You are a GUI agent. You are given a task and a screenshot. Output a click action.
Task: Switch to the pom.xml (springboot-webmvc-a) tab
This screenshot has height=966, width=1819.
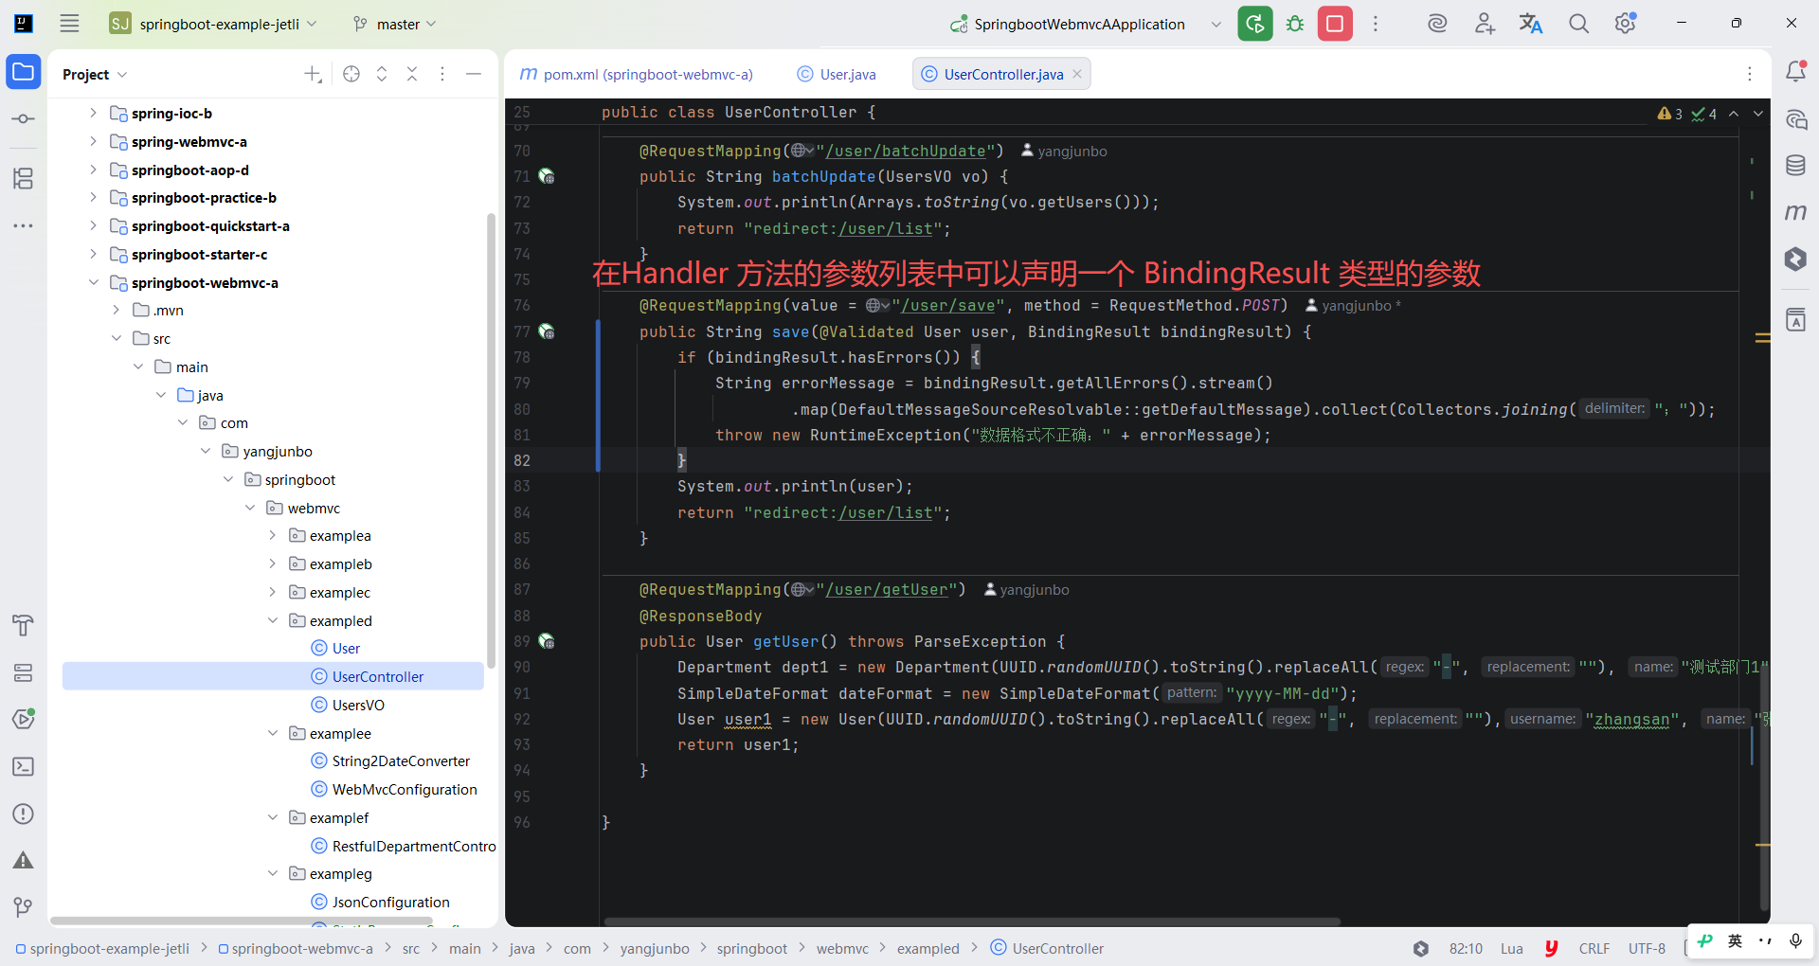pyautogui.click(x=637, y=74)
